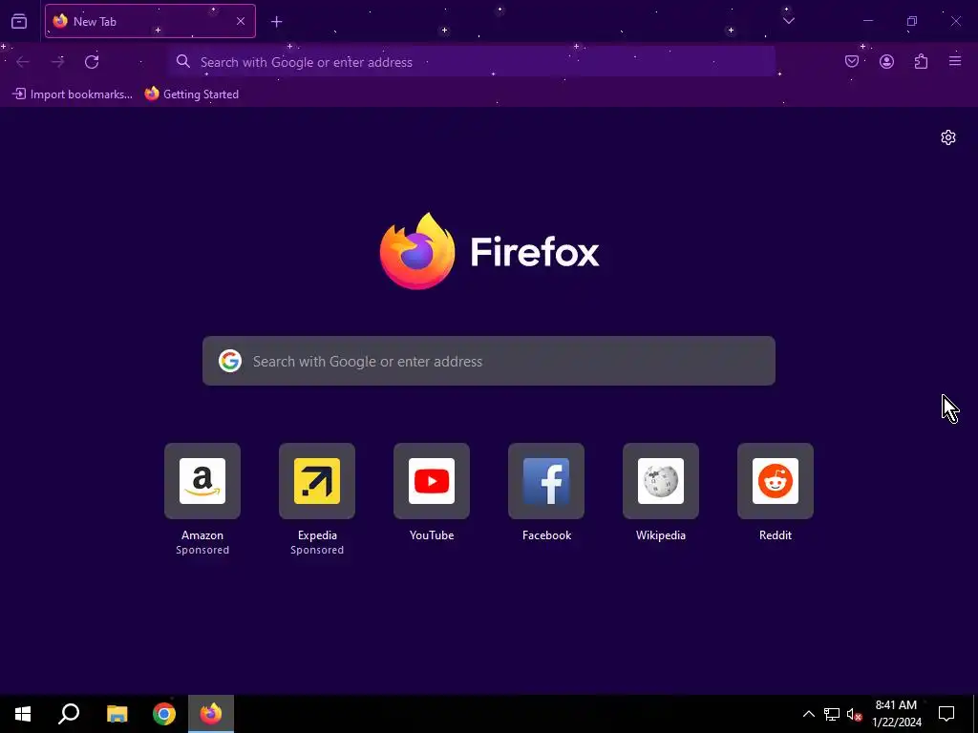
Task: Open the Windows Start menu
Action: 23,714
